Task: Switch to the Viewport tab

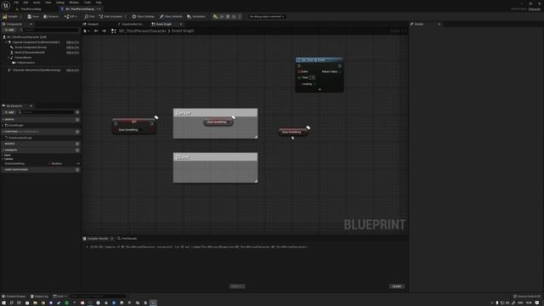Action: click(91, 24)
